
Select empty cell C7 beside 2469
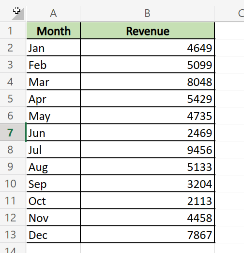[229, 133]
